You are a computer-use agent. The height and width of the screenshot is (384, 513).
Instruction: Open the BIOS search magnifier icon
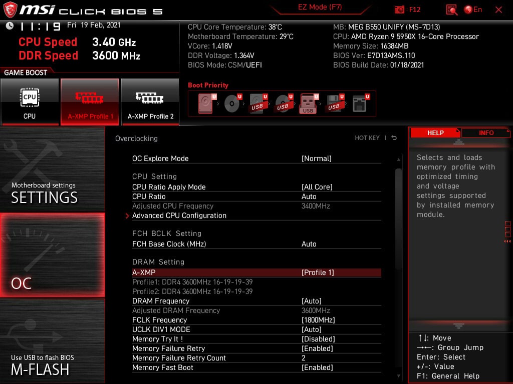click(451, 10)
